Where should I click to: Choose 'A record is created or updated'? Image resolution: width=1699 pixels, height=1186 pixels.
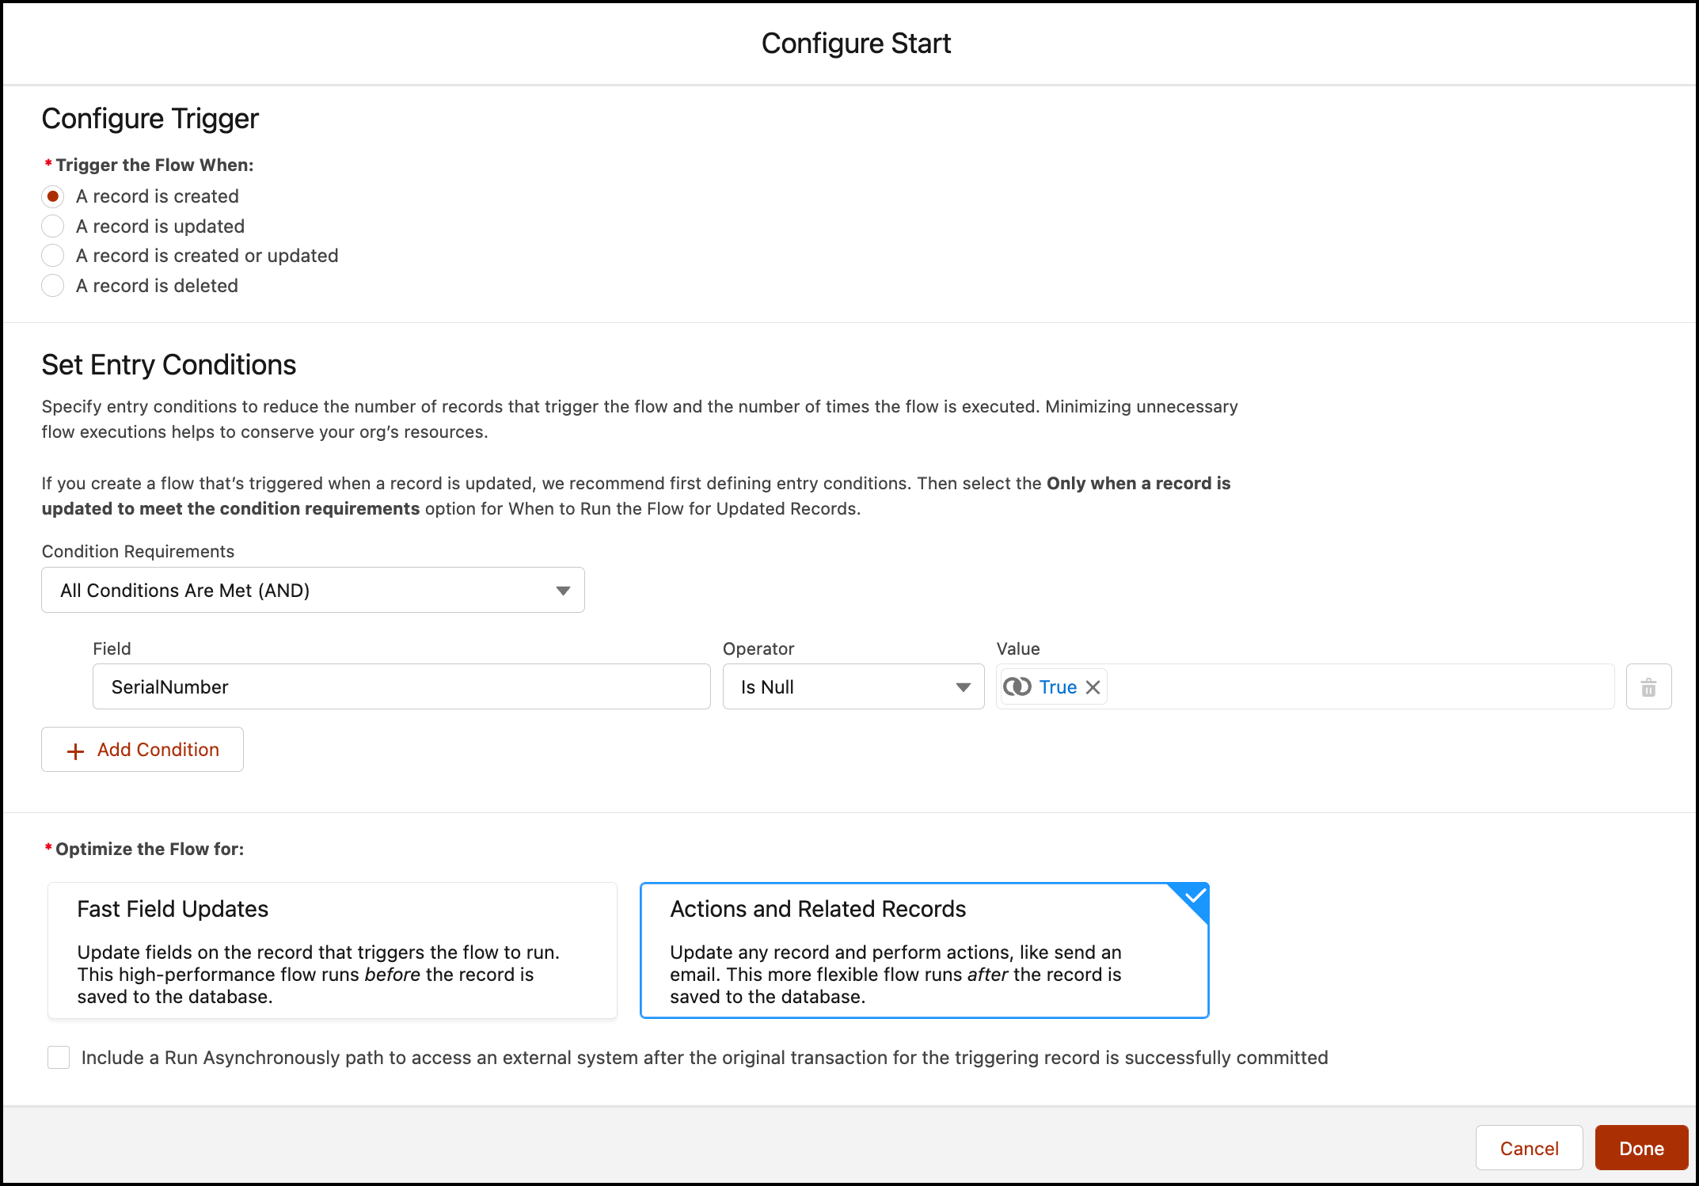click(x=53, y=256)
